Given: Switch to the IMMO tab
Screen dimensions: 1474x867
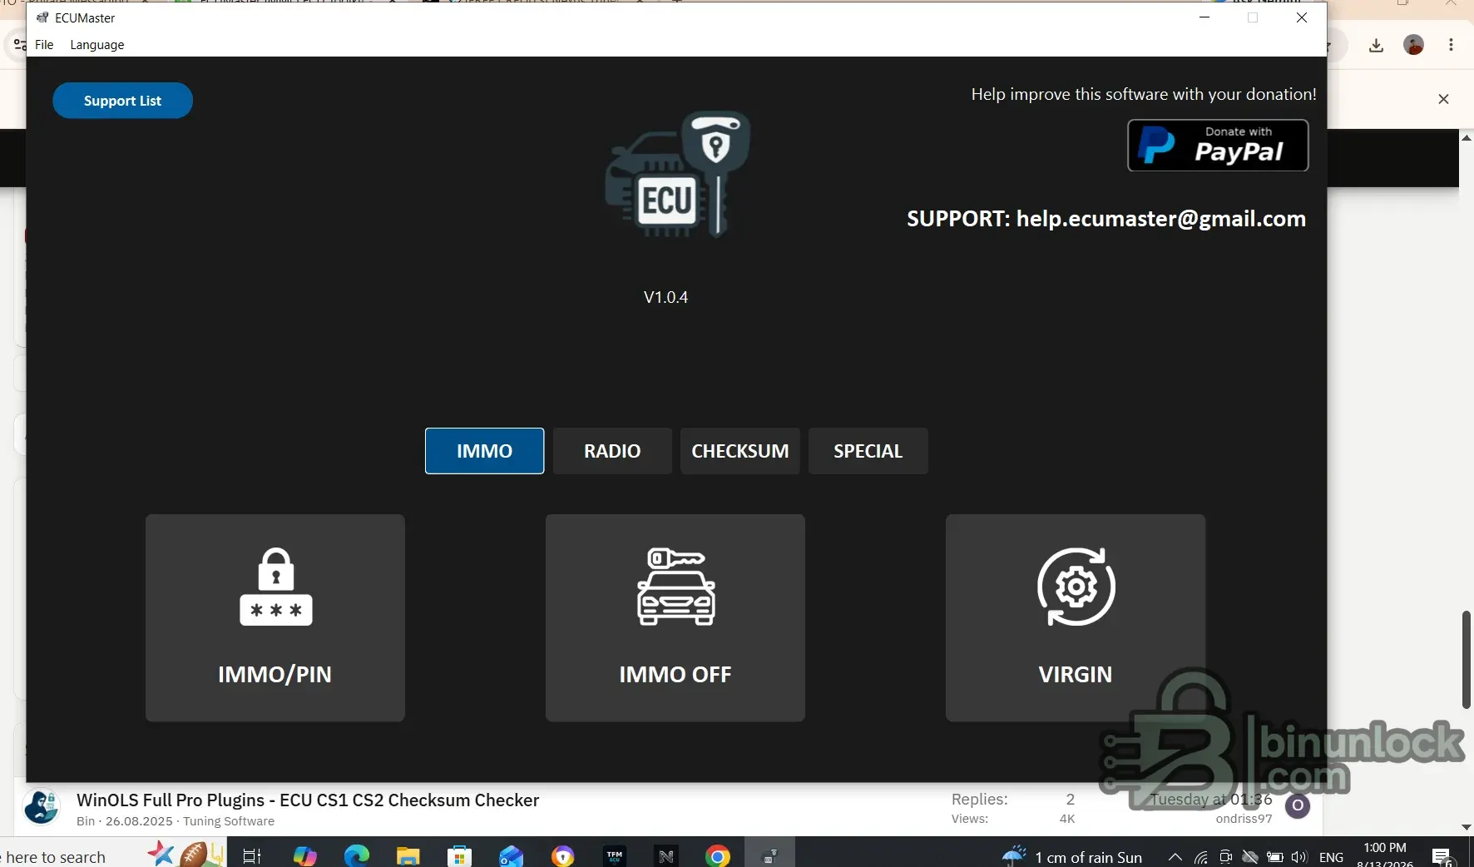Looking at the screenshot, I should pyautogui.click(x=485, y=451).
